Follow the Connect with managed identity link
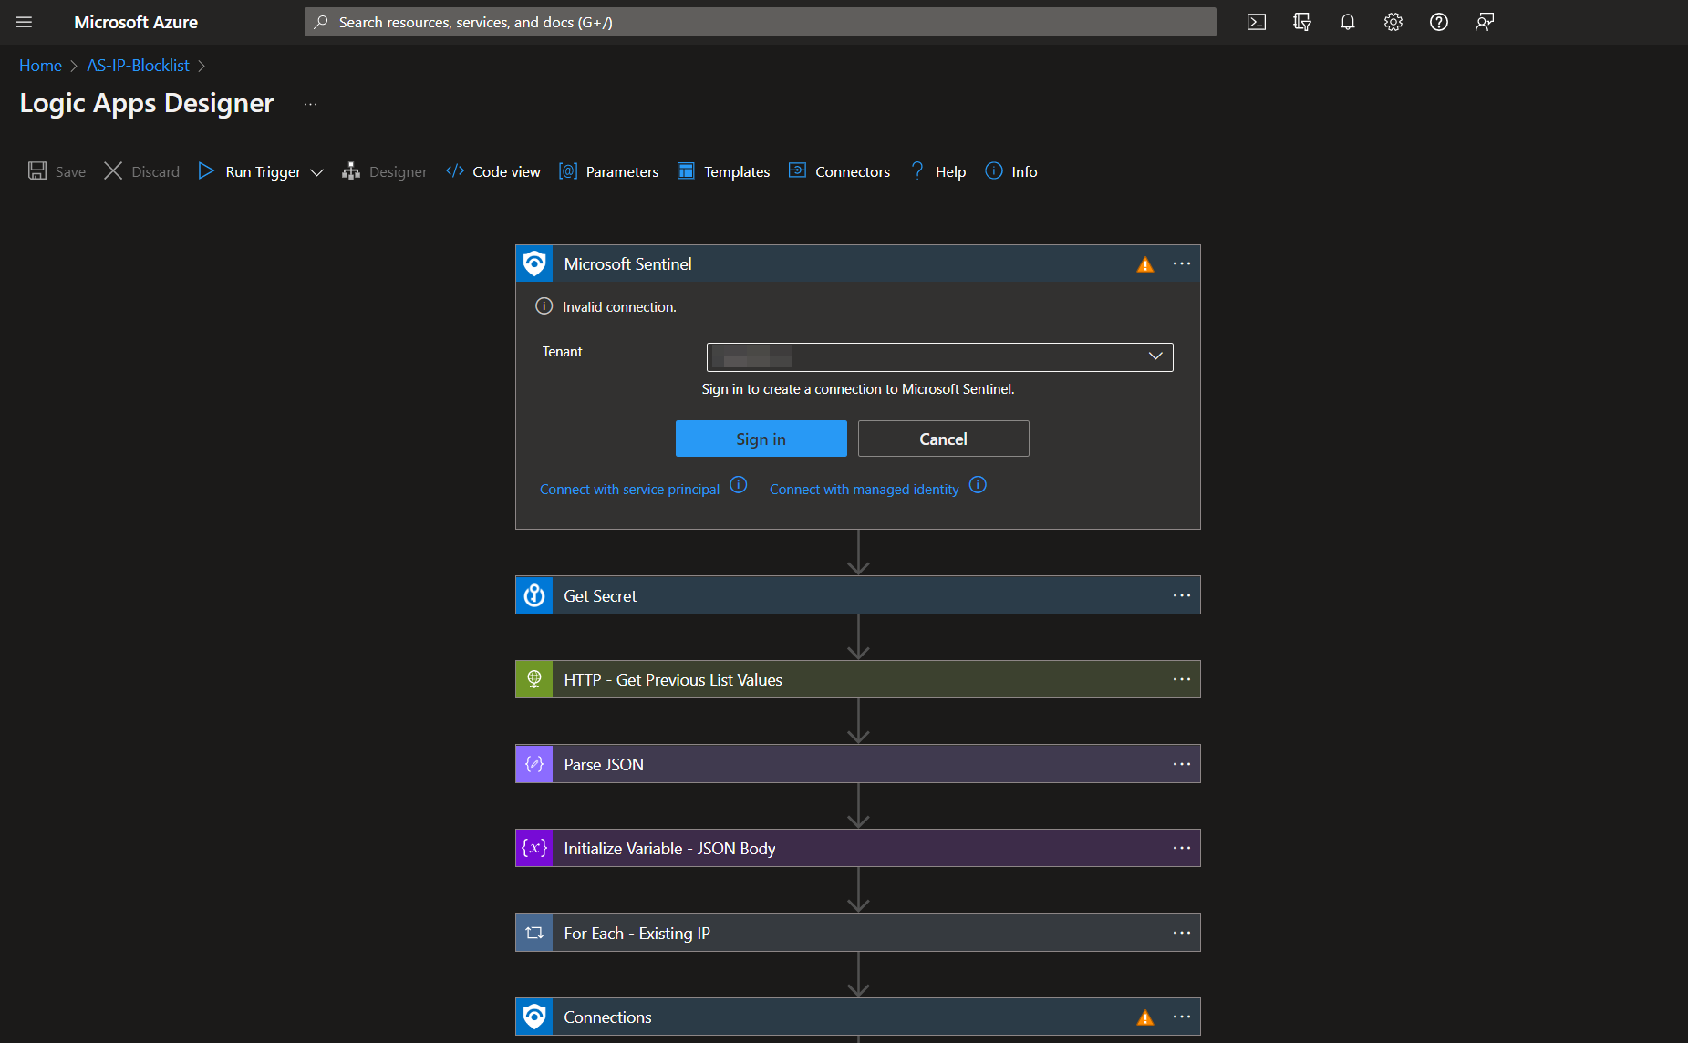The image size is (1688, 1043). tap(864, 490)
